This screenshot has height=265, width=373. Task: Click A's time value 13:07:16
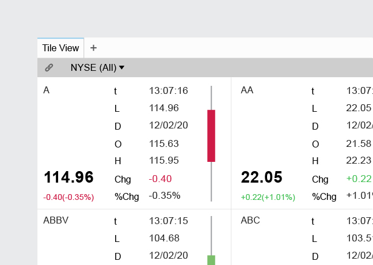(168, 90)
